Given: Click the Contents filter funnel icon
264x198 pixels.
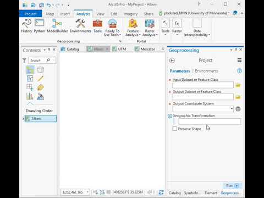Looking at the screenshot, I should click(x=24, y=61).
